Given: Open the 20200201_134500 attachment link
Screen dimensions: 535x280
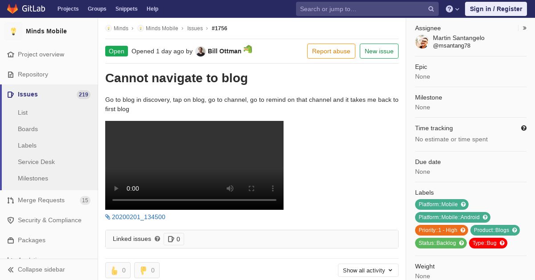Looking at the screenshot, I should tap(138, 217).
